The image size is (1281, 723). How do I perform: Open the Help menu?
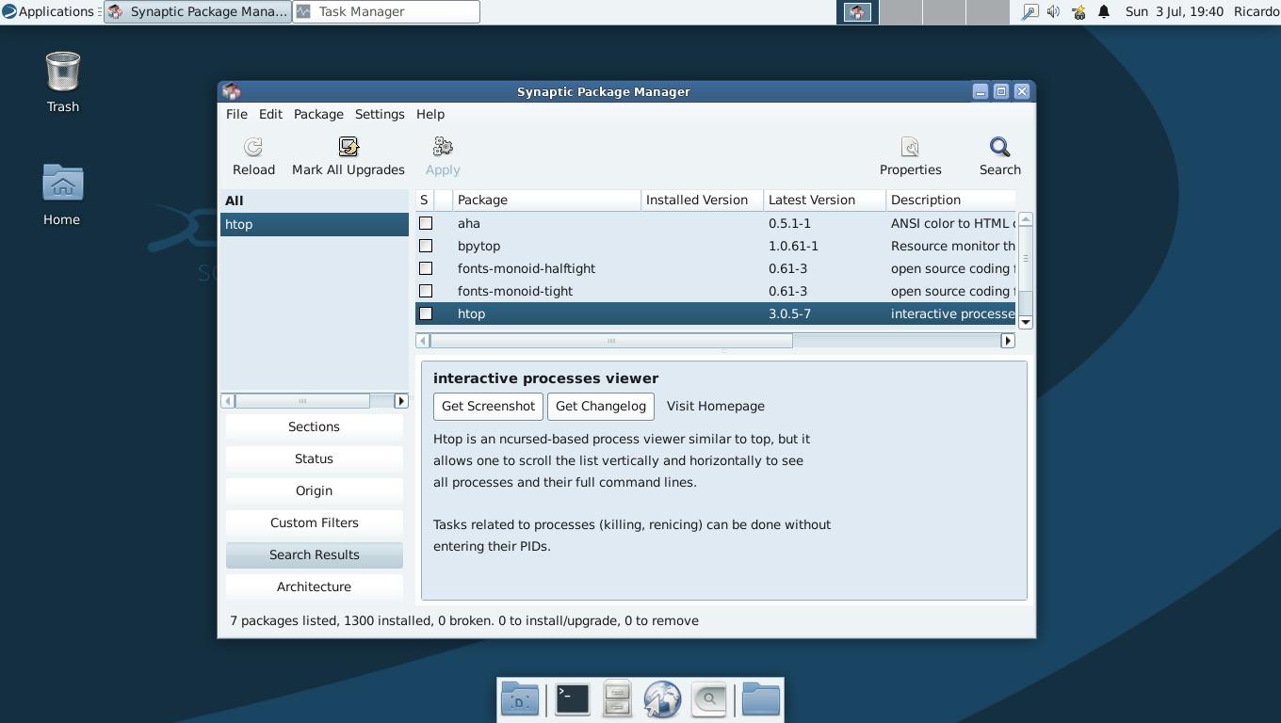[x=430, y=114]
